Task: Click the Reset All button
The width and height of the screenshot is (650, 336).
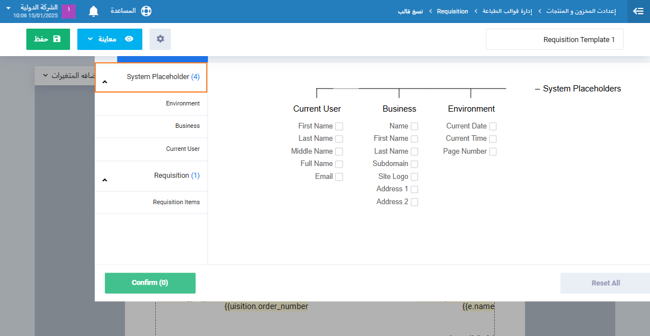Action: click(x=605, y=283)
